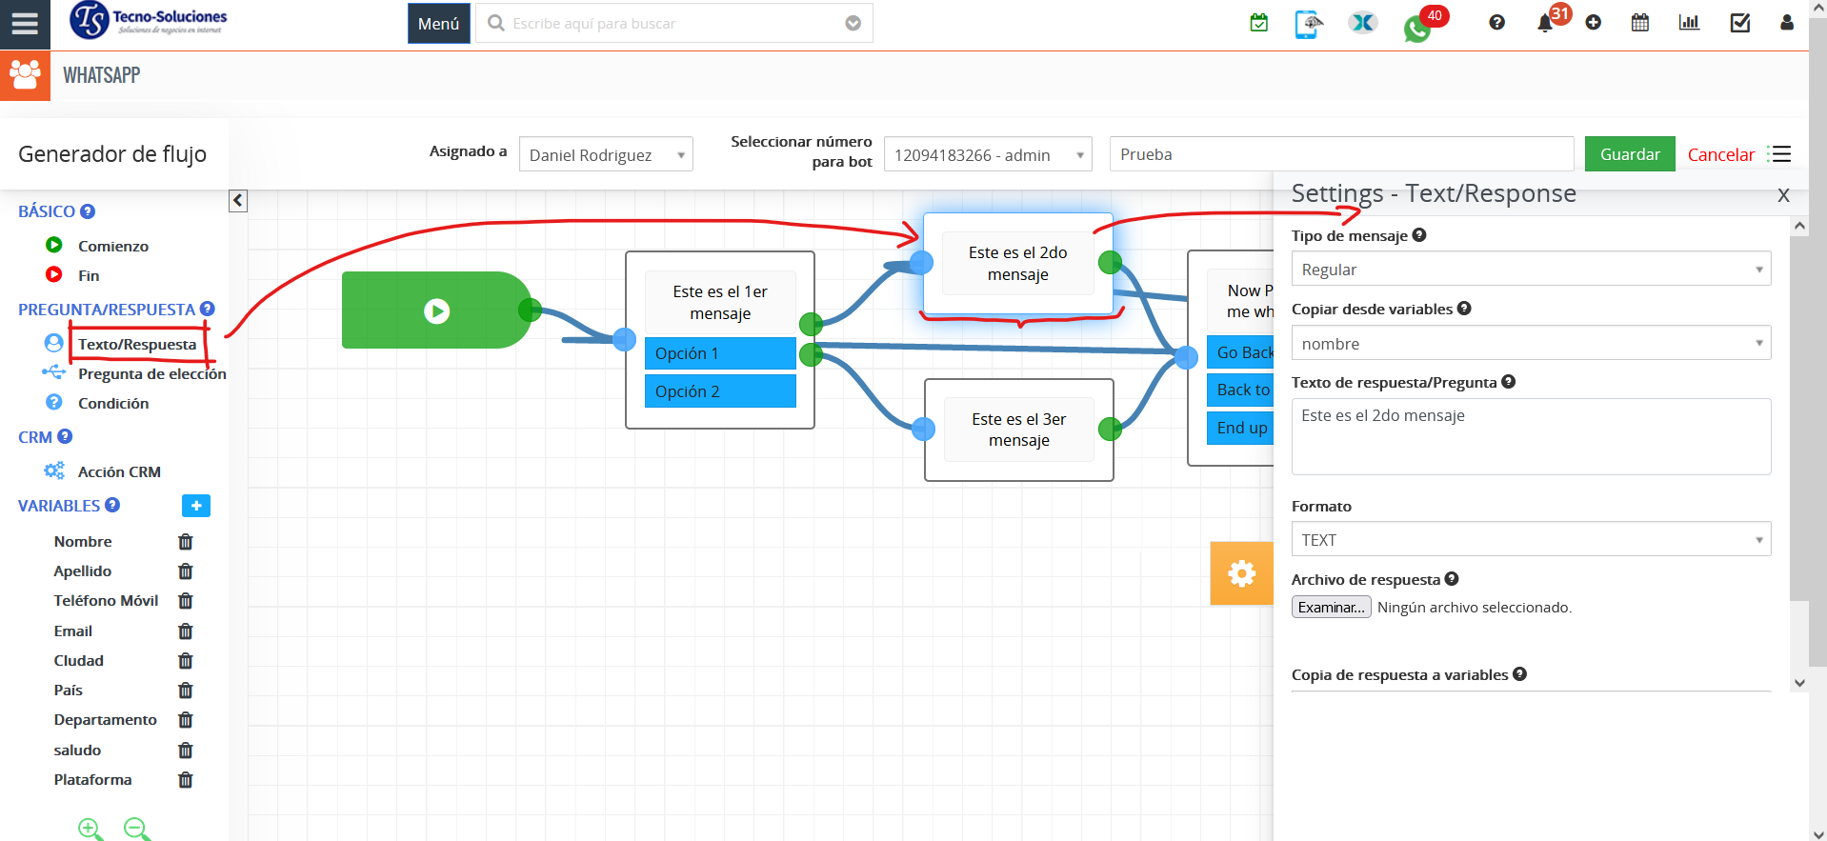Viewport: 1827px width, 841px height.
Task: Click the Menú button
Action: [x=438, y=24]
